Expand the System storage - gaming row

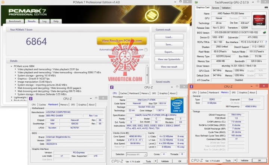tap(15, 75)
